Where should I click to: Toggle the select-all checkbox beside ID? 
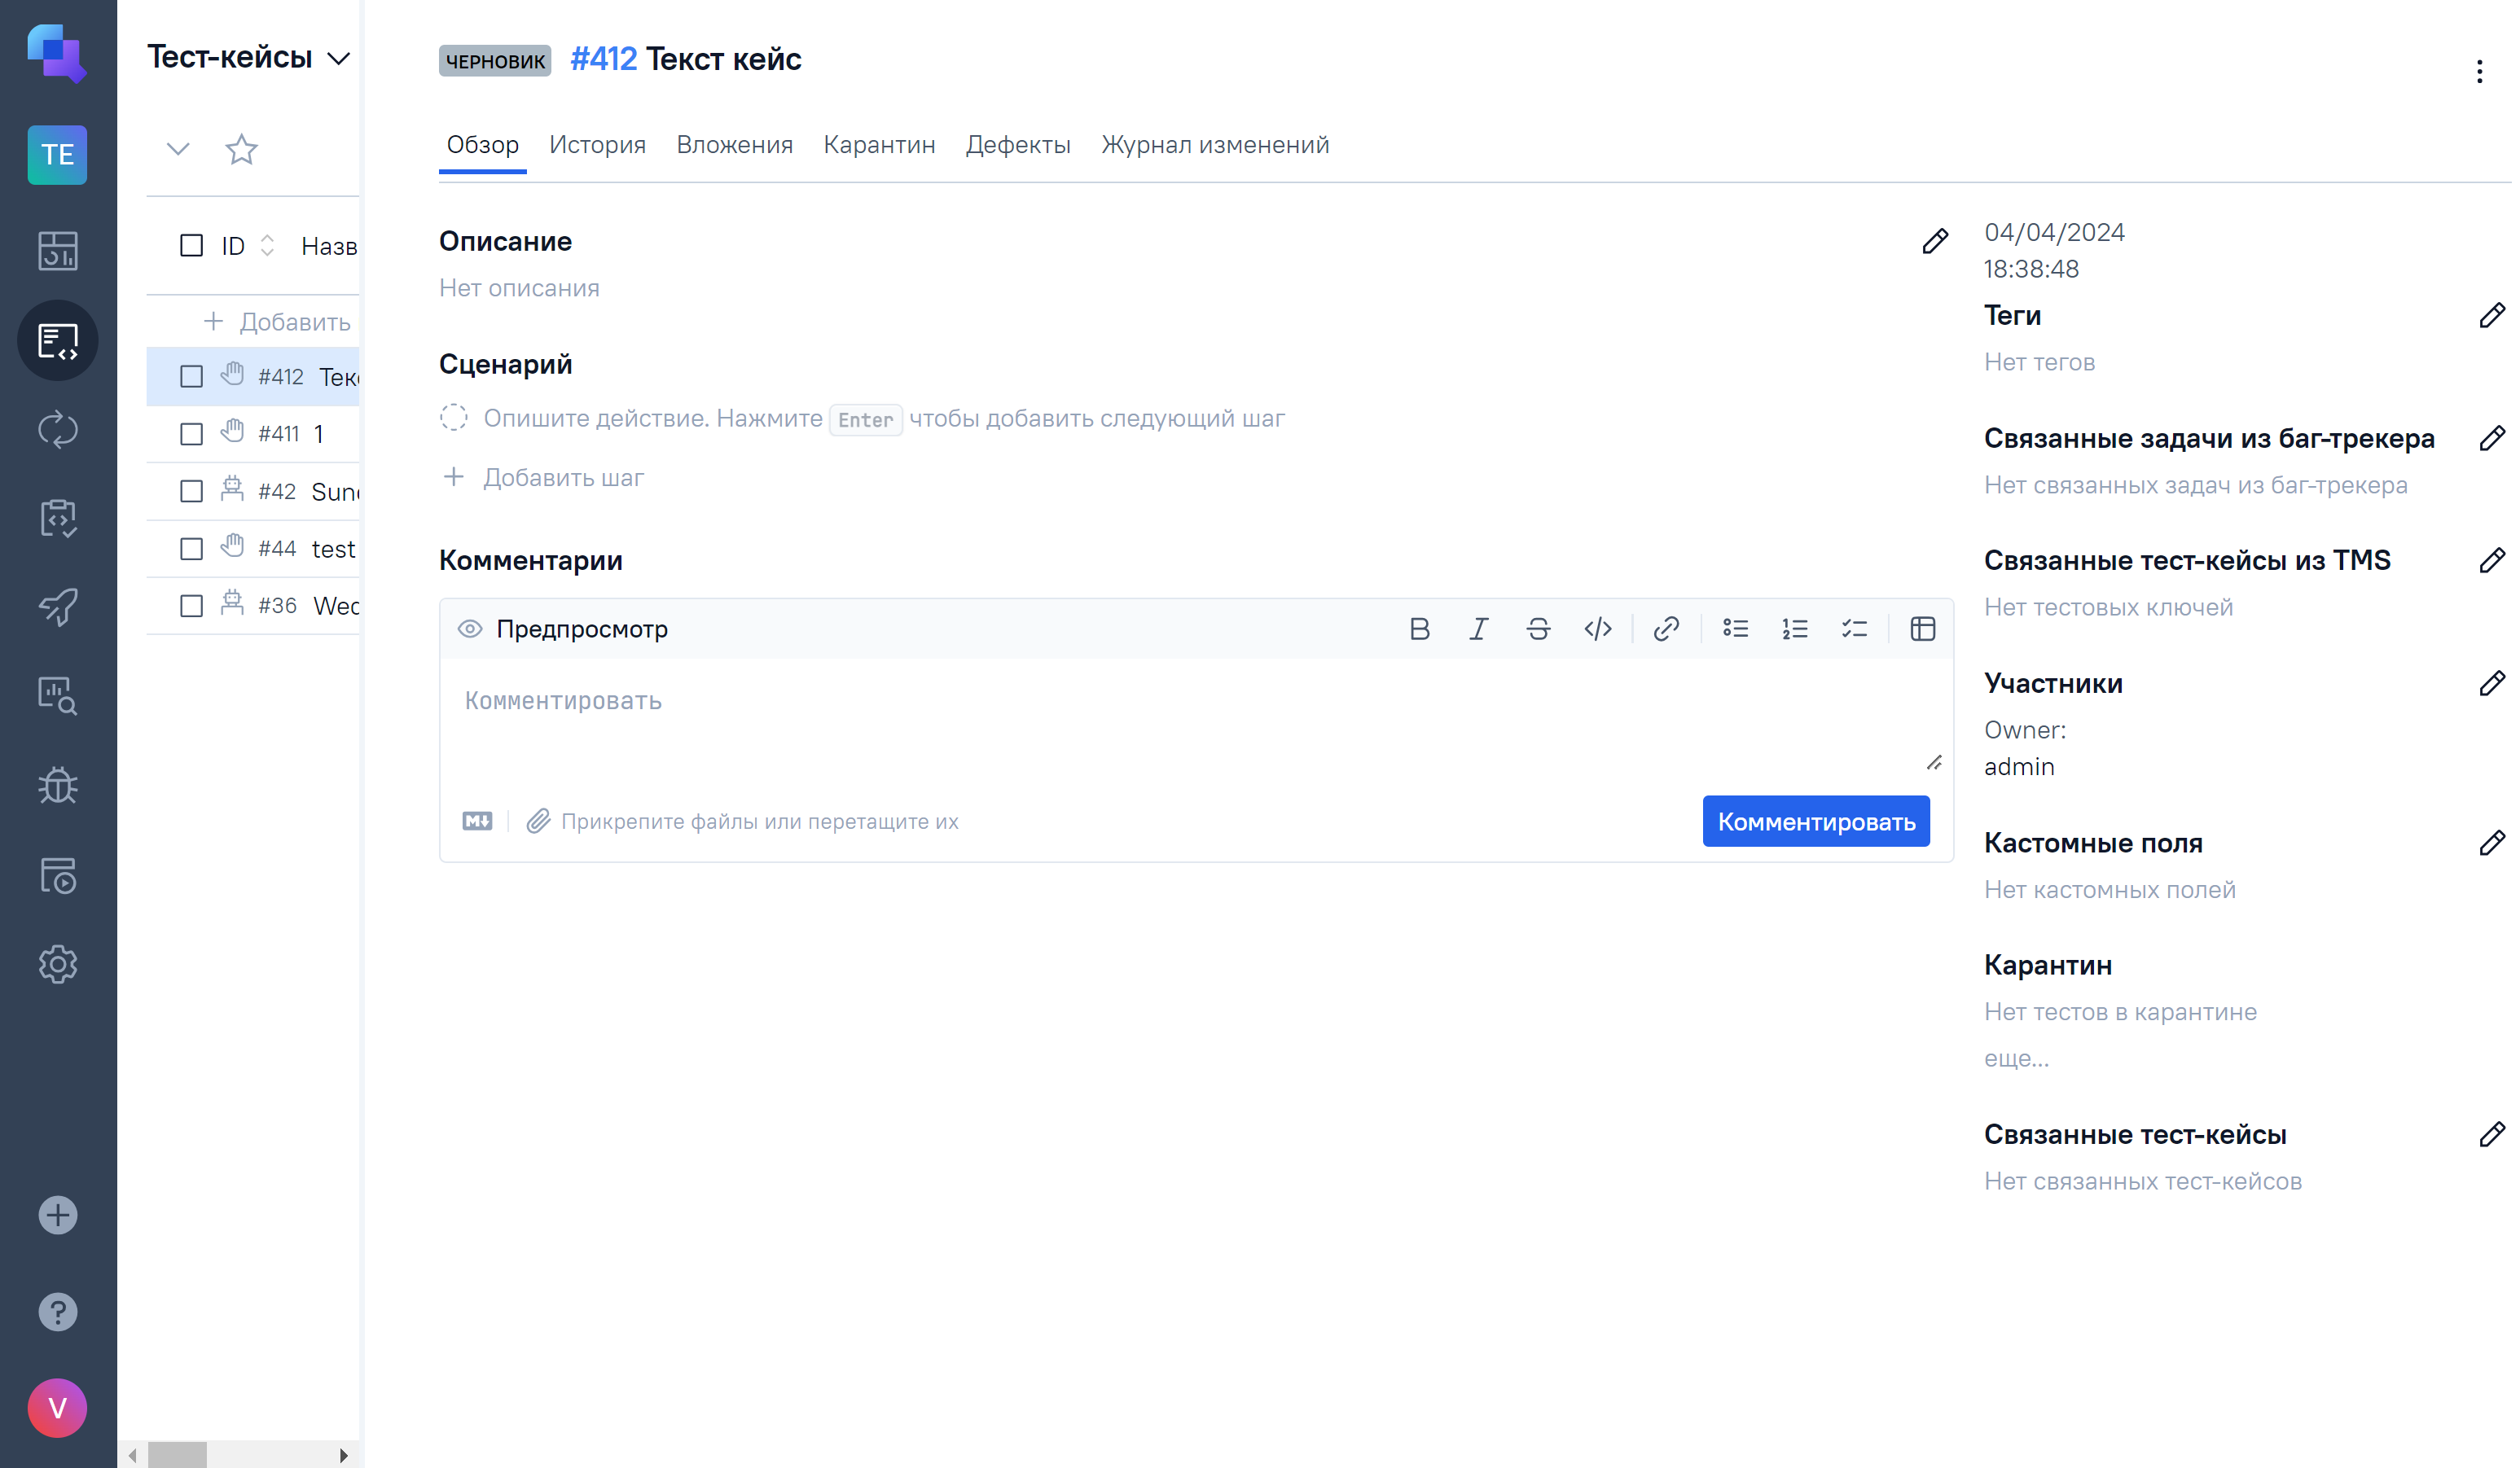coord(191,246)
